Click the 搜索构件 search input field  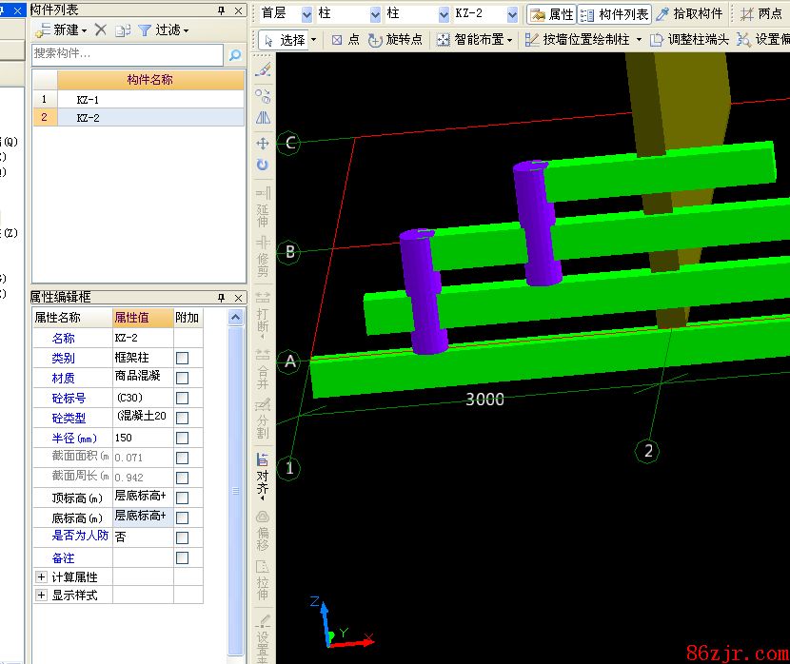tap(128, 56)
